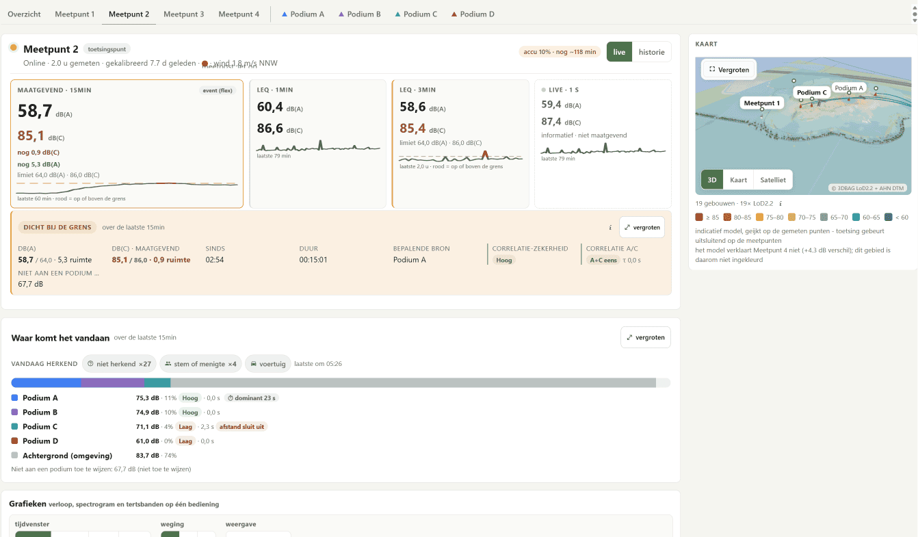Screen dimensions: 918x537
Task: Open the Podium A tab with blue triangle
Action: pos(303,14)
